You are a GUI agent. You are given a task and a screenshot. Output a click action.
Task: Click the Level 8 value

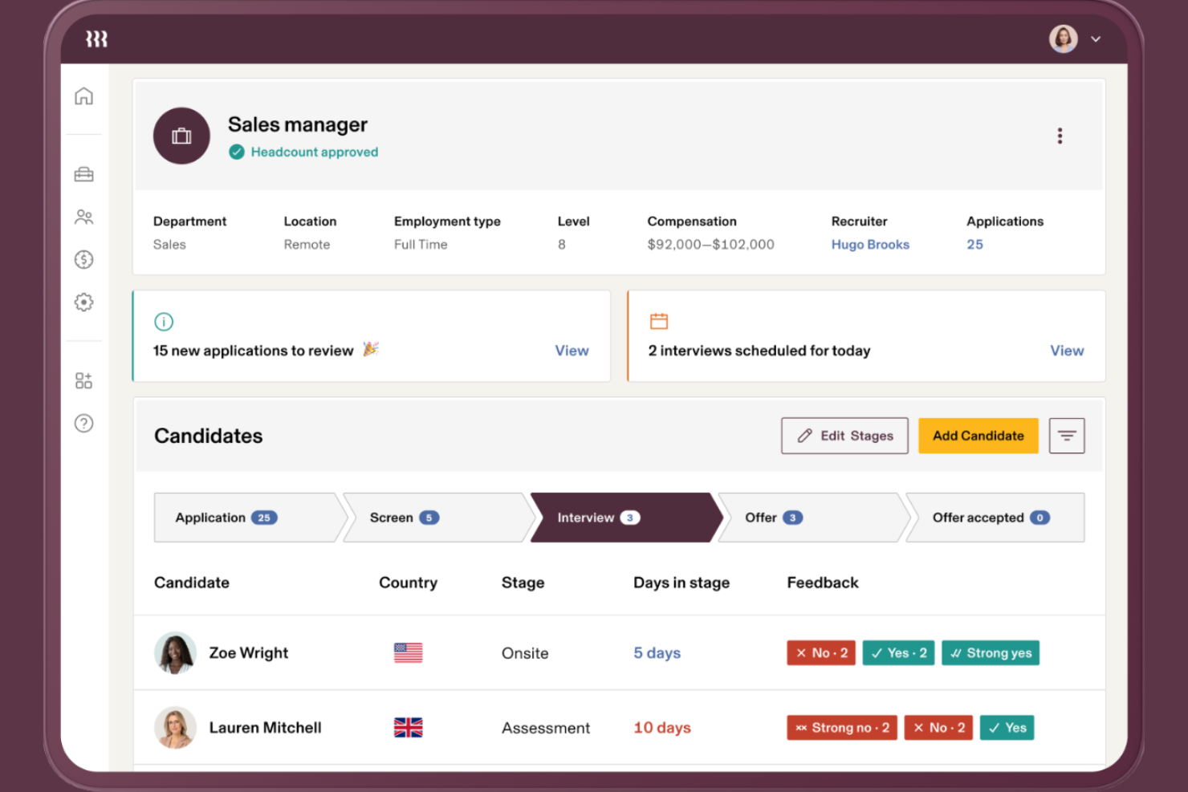pyautogui.click(x=562, y=244)
